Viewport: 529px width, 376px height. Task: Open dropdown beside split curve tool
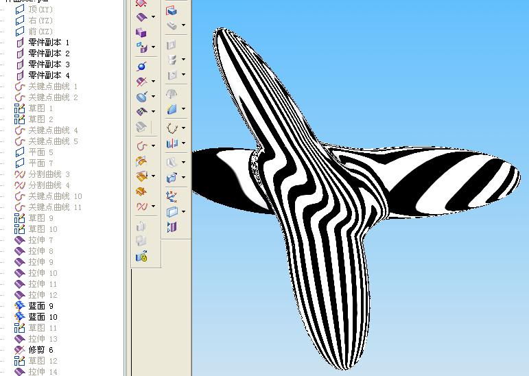153,206
